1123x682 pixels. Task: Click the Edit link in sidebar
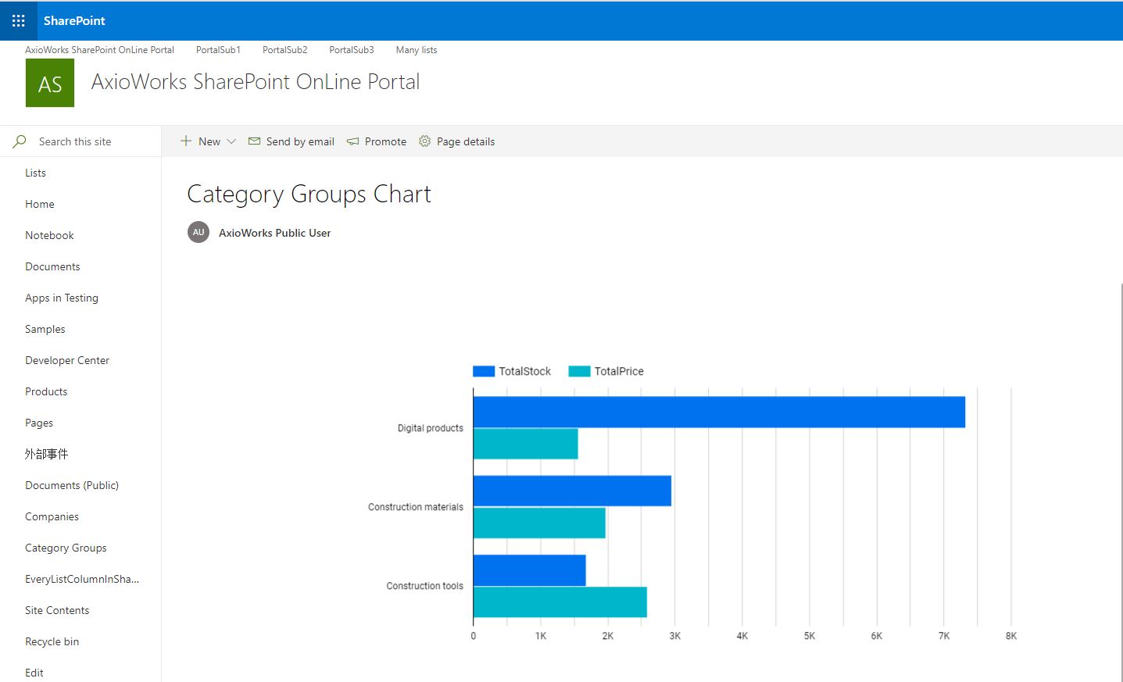[x=34, y=673]
